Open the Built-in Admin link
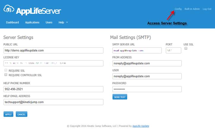 point(192,9)
